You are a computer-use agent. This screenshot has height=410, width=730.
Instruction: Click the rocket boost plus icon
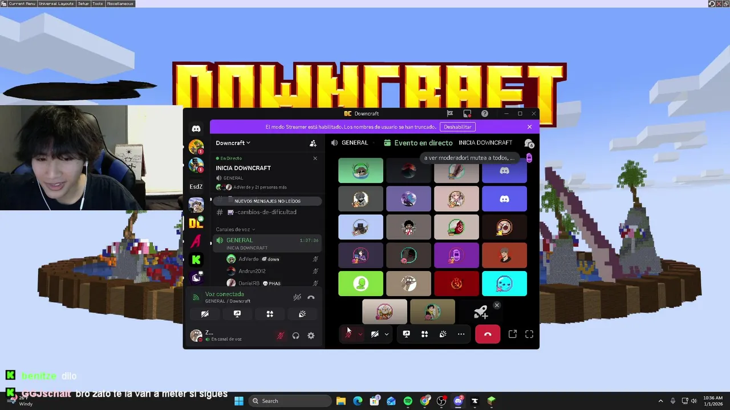point(481,312)
